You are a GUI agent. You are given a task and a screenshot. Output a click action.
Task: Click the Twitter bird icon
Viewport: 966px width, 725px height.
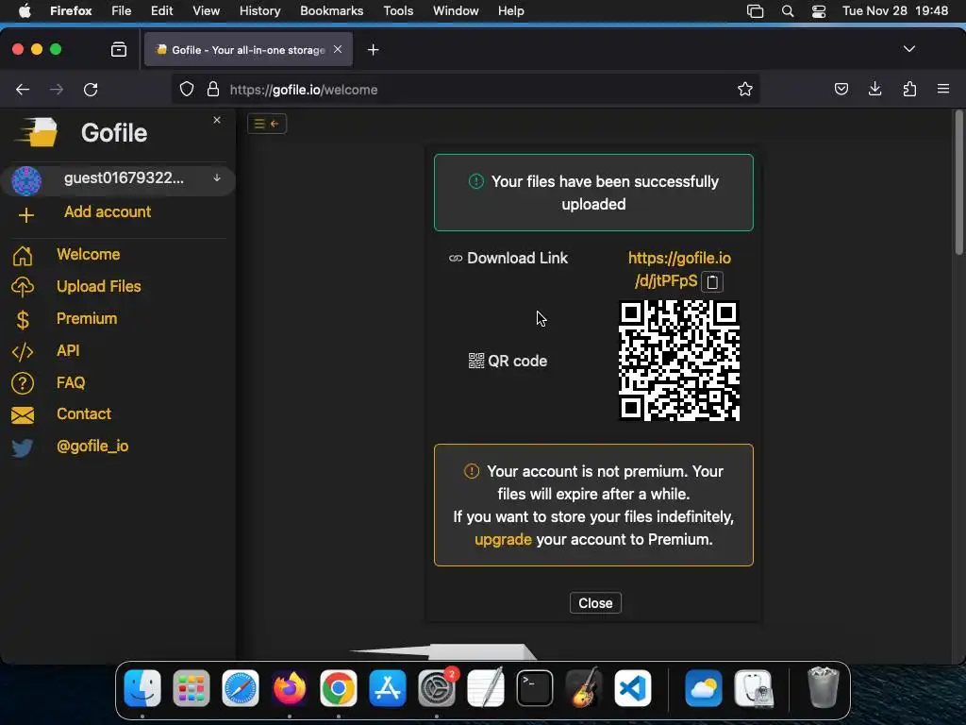(23, 447)
